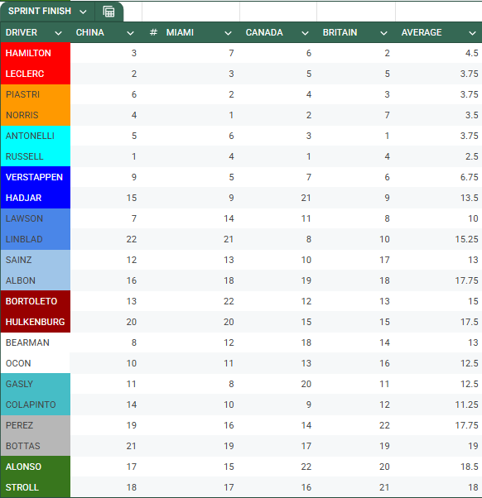Select the VERSTAPPEN driver cell
Screen dimensions: 482x498
[36, 177]
